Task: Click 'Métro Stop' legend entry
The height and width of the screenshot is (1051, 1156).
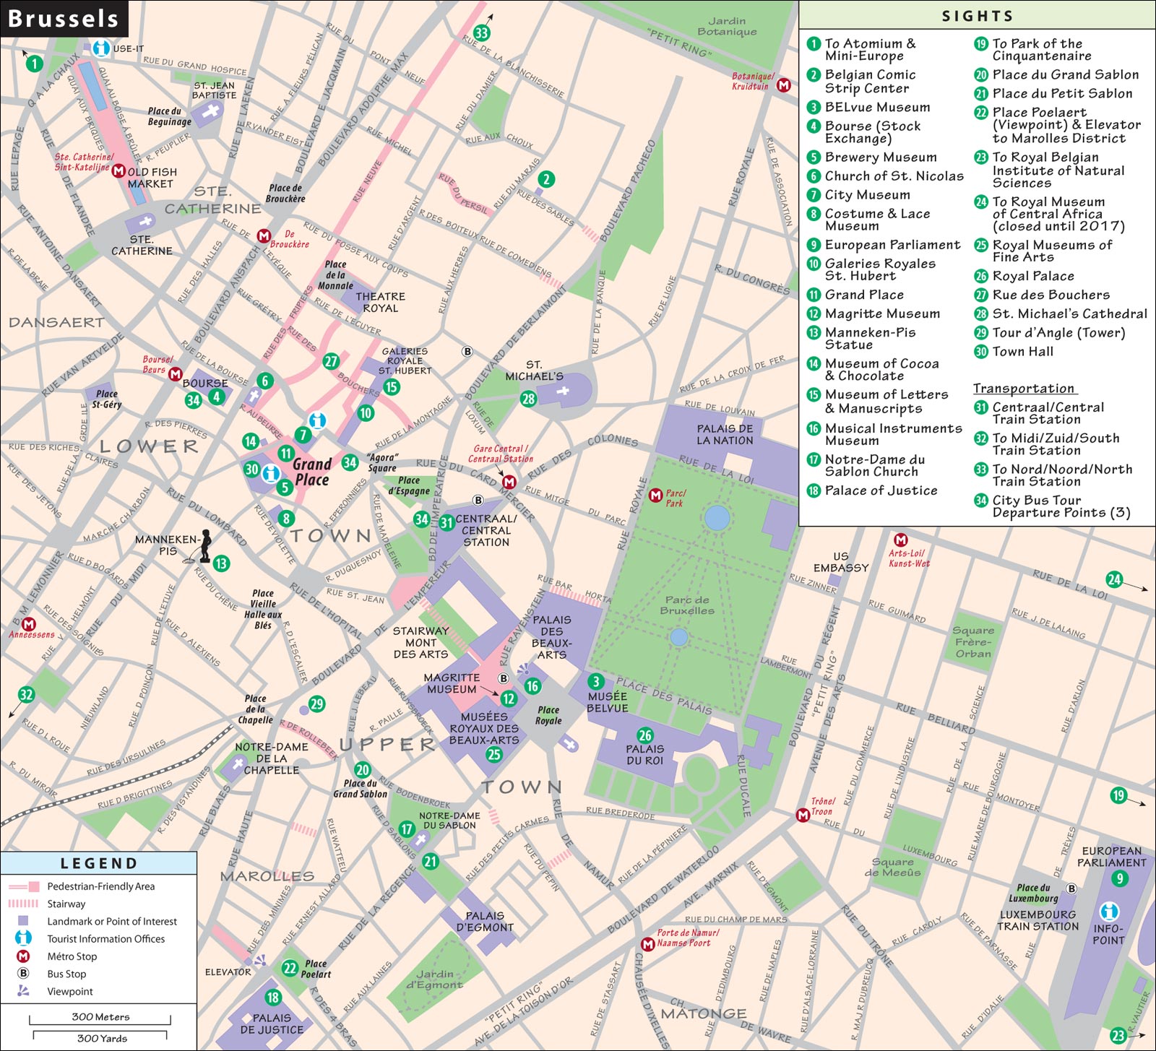Action: click(x=72, y=956)
